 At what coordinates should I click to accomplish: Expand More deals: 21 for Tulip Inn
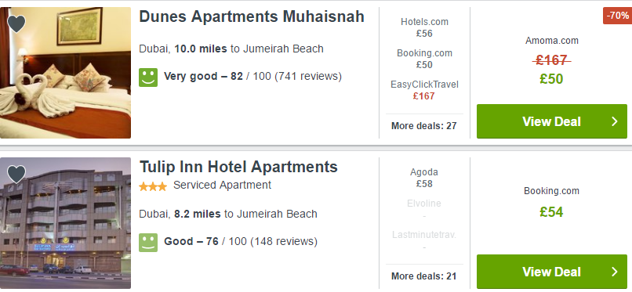(x=424, y=276)
